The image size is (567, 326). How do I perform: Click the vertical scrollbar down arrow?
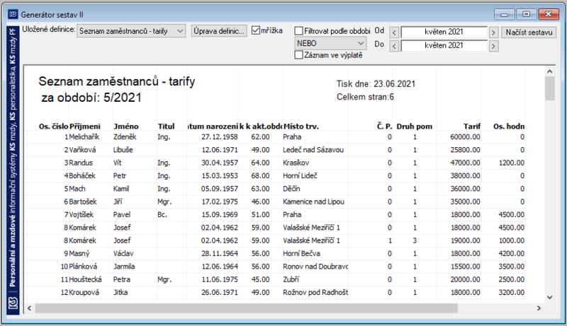550,298
